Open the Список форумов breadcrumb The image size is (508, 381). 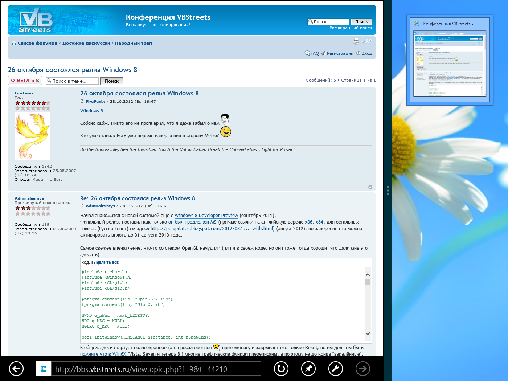click(x=37, y=43)
